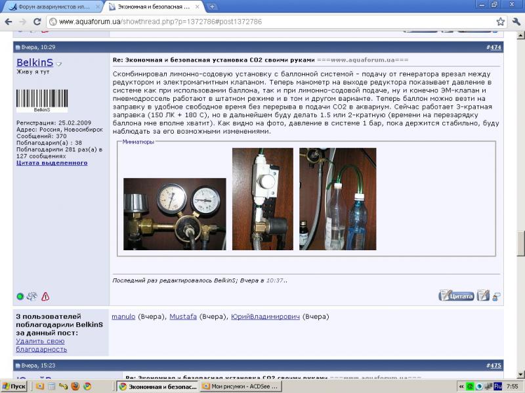Click the BelkinS barcode avatar image
This screenshot has height=393, width=525.
coord(42,100)
